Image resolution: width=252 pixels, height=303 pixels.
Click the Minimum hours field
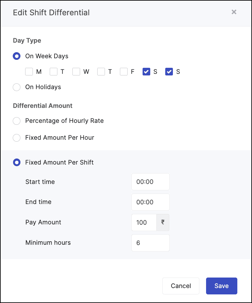click(x=150, y=243)
